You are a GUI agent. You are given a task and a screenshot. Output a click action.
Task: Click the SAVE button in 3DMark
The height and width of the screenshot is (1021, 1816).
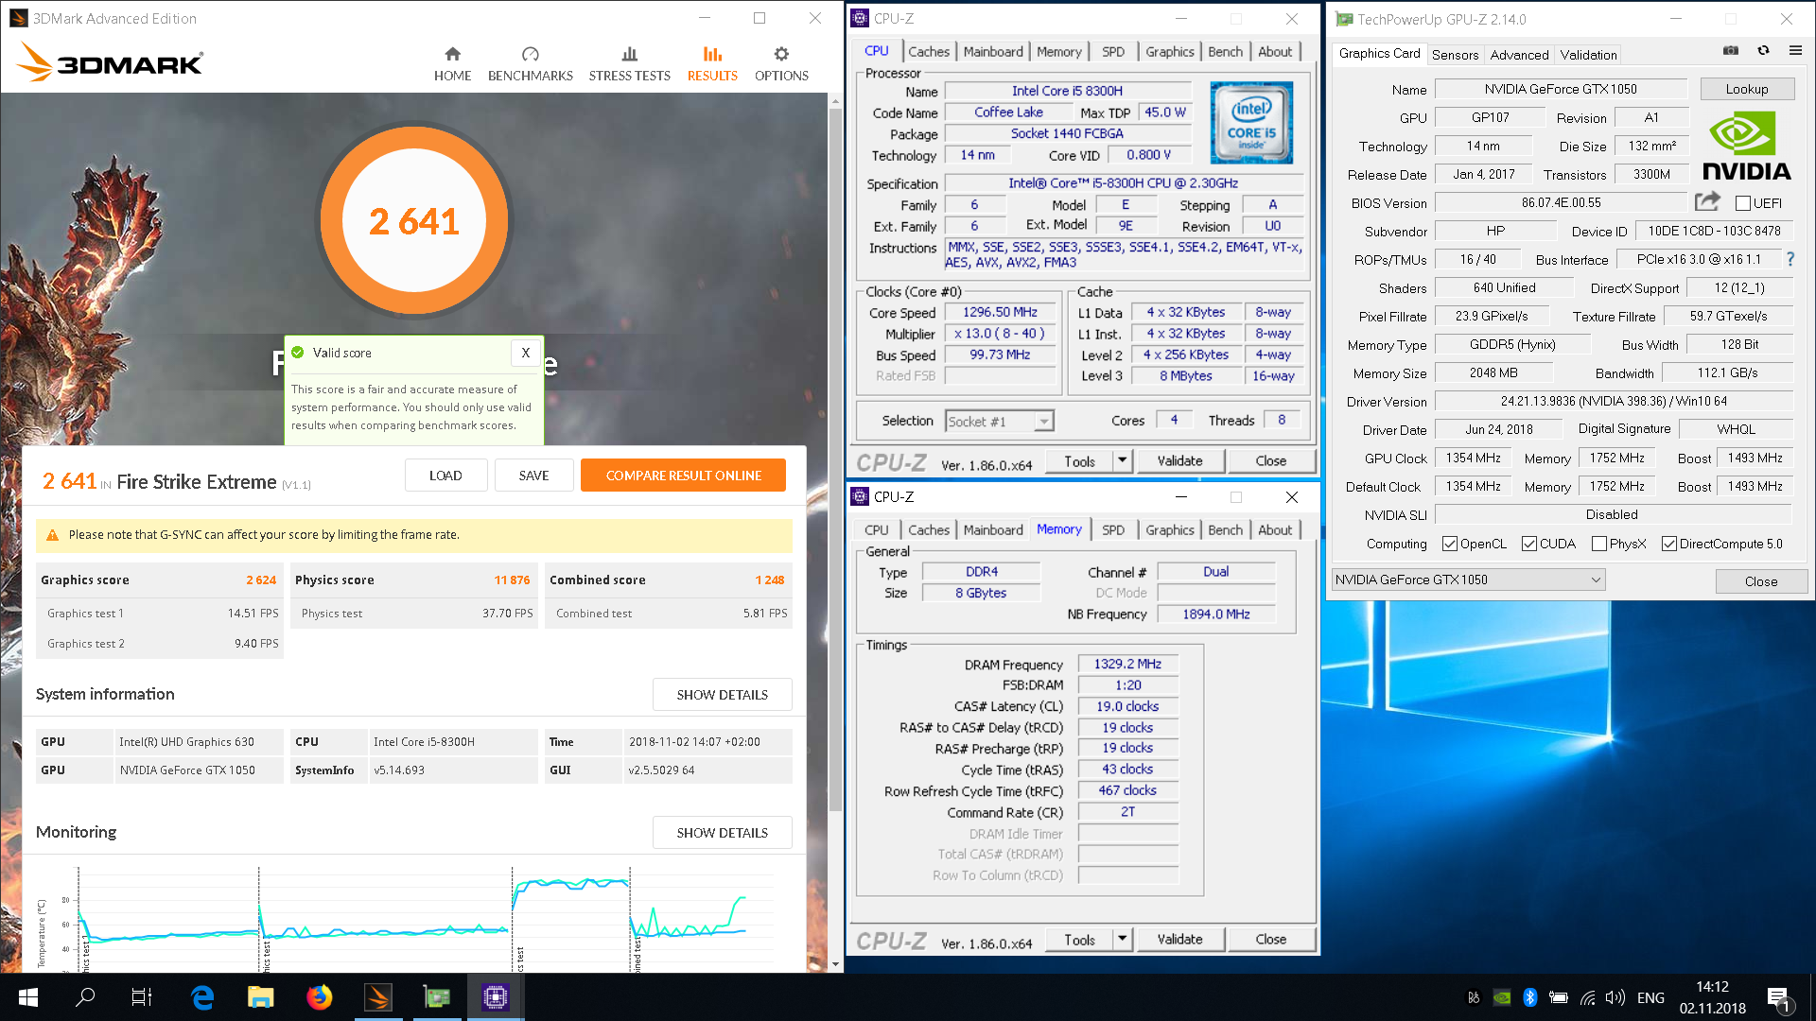tap(533, 476)
